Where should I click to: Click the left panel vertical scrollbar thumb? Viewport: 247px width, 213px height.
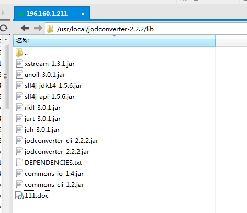[x=6, y=76]
